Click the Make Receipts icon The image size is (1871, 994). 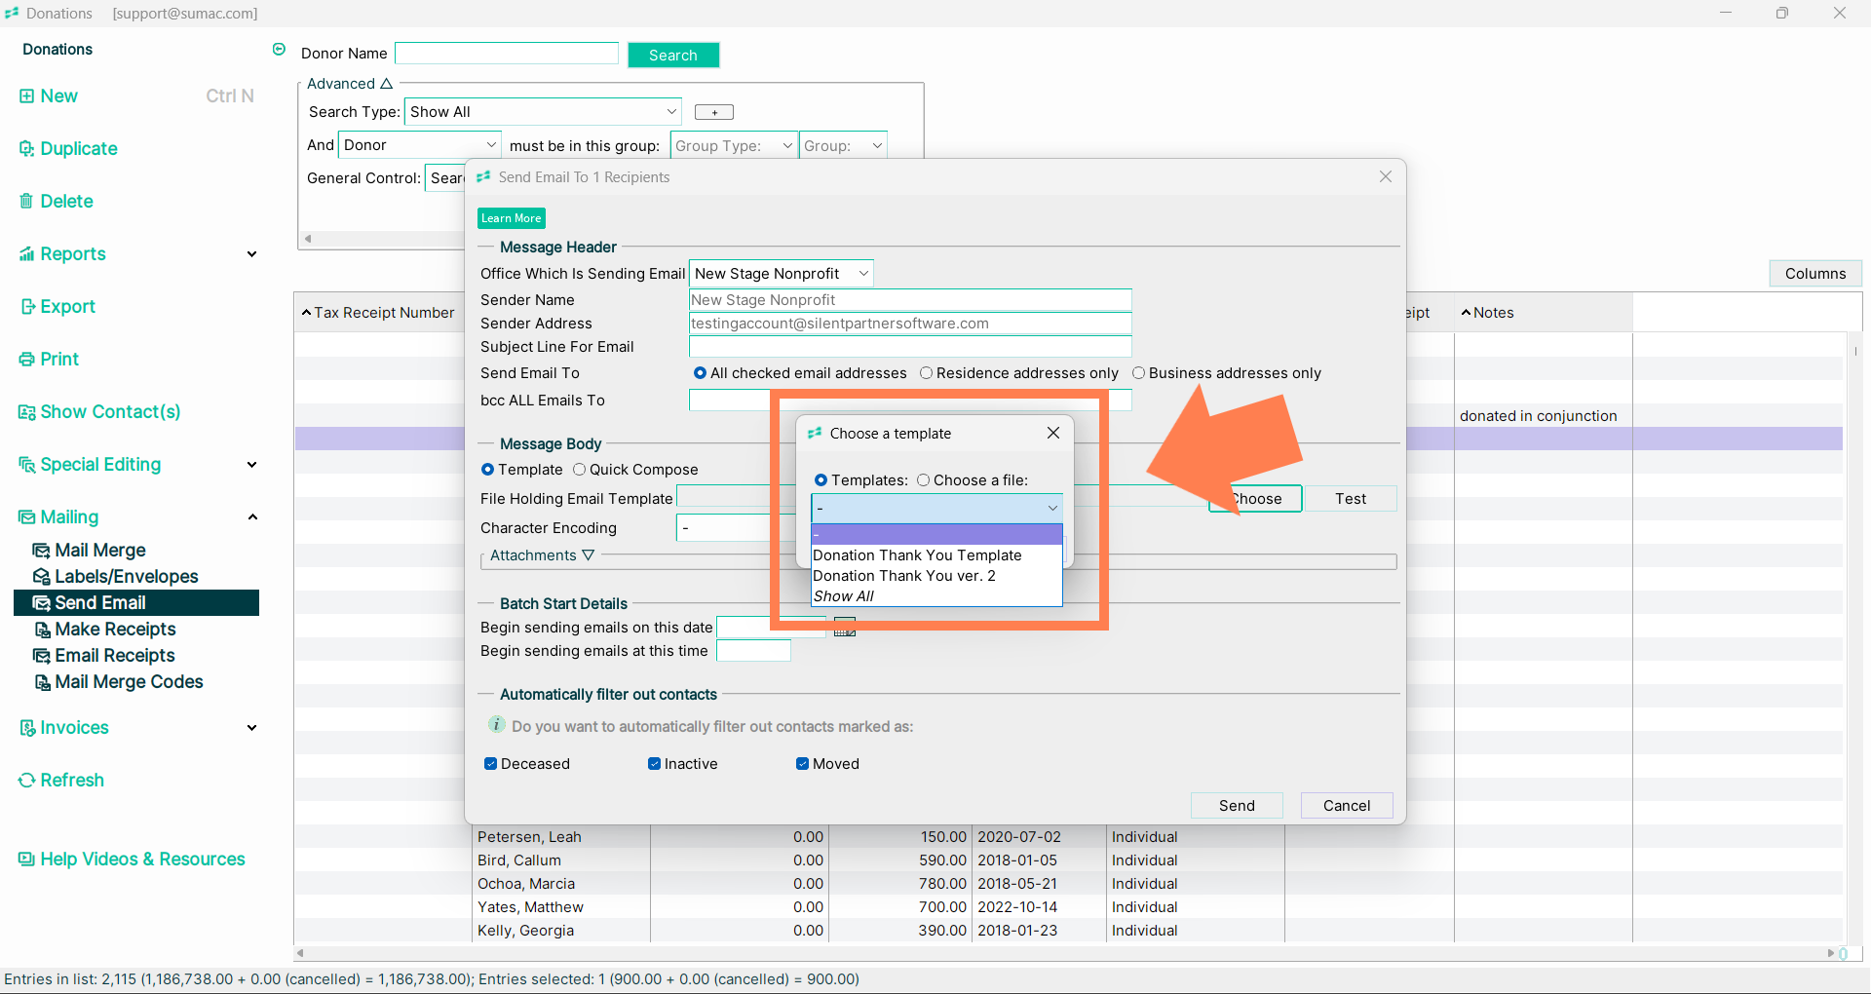pyautogui.click(x=42, y=630)
